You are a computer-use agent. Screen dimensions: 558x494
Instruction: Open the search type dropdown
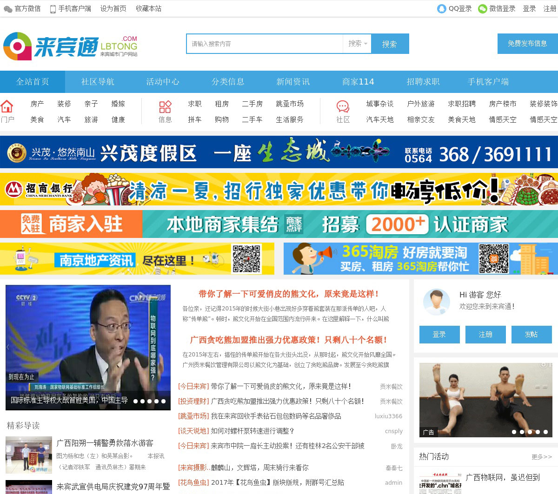[x=357, y=44]
